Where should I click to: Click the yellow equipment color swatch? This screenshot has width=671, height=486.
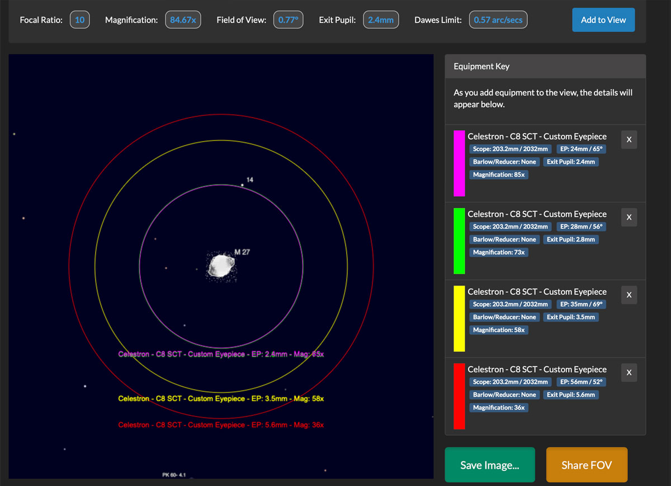[459, 318]
